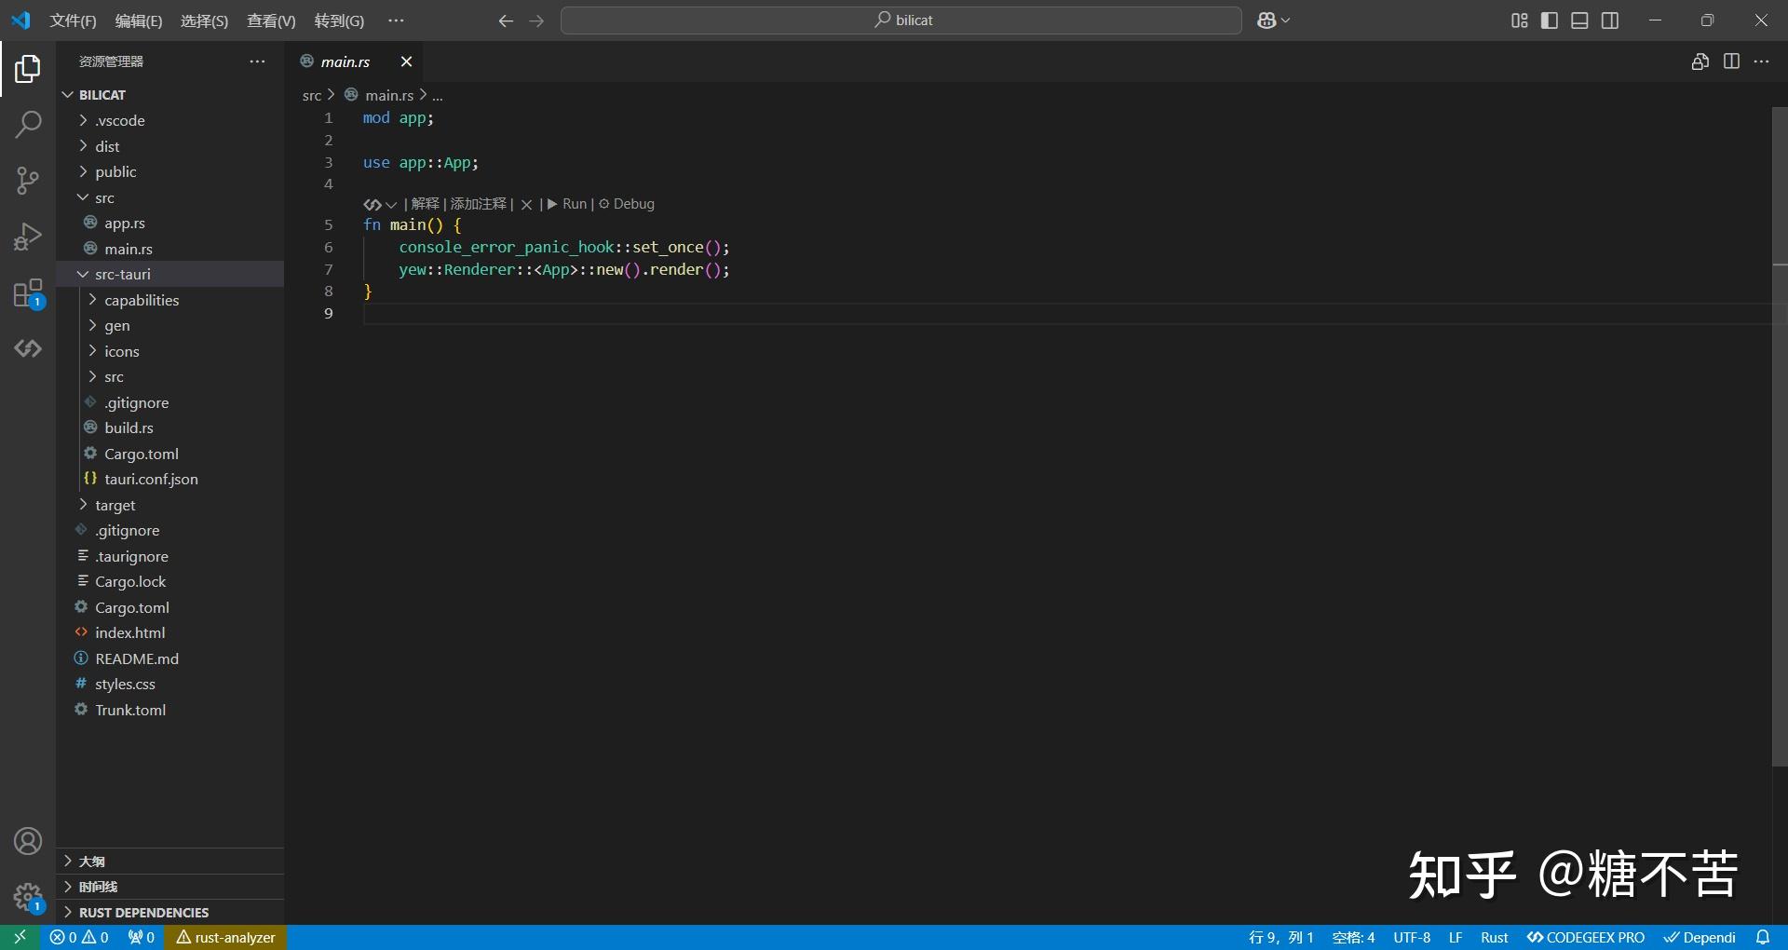Click the Accounts icon
1788x950 pixels.
pos(28,841)
